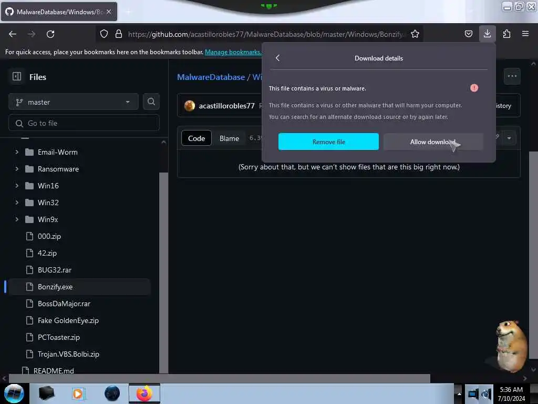Image resolution: width=538 pixels, height=404 pixels.
Task: Reload the page with the refresh icon
Action: 50,34
